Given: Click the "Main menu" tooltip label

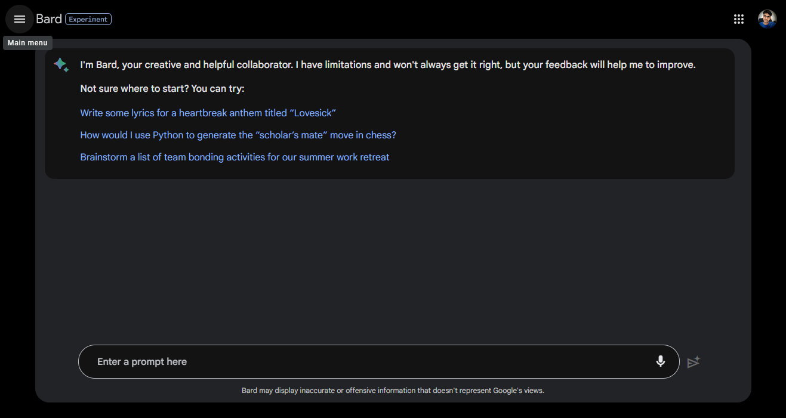Looking at the screenshot, I should pos(27,43).
